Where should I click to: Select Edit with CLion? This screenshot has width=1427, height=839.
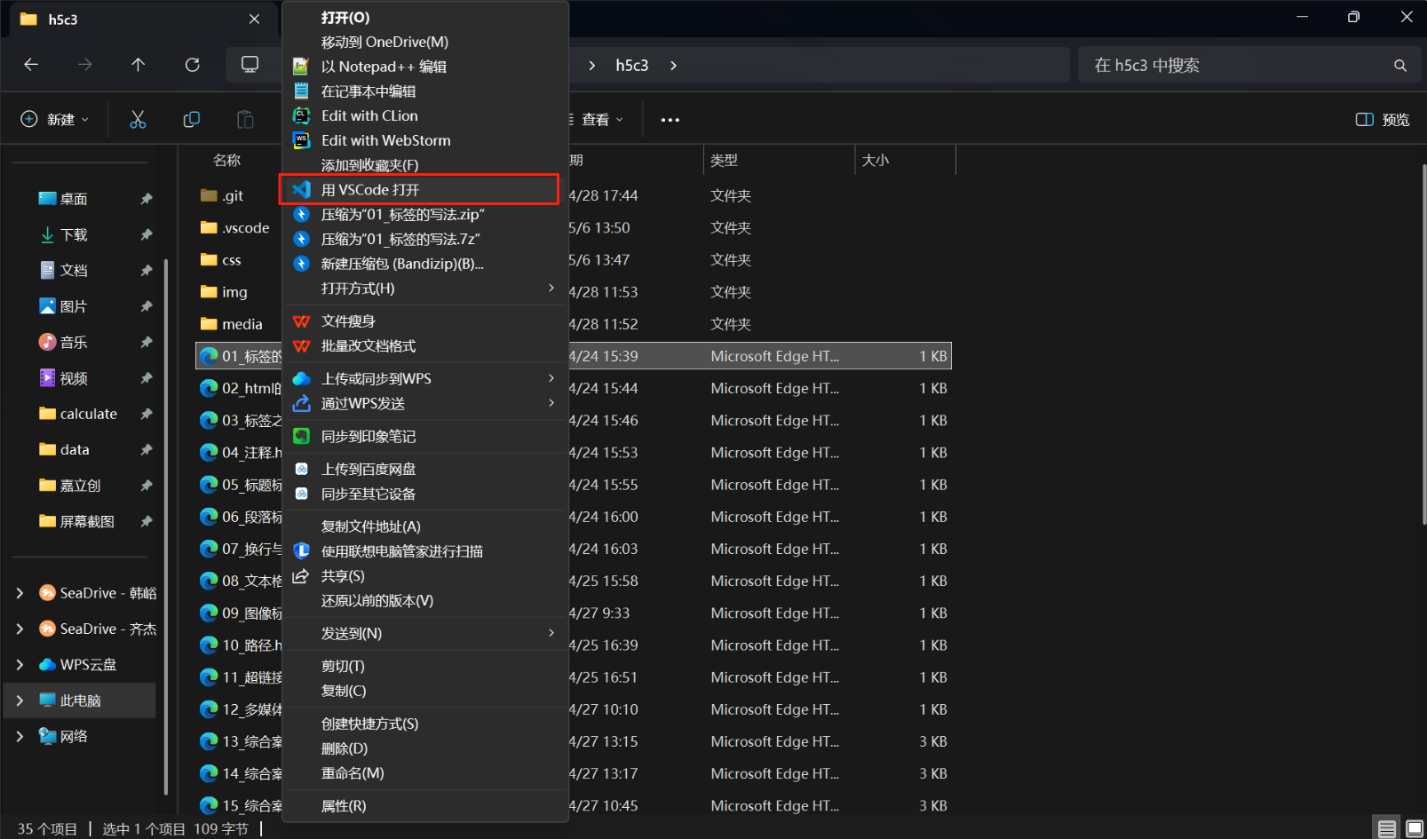coord(424,115)
